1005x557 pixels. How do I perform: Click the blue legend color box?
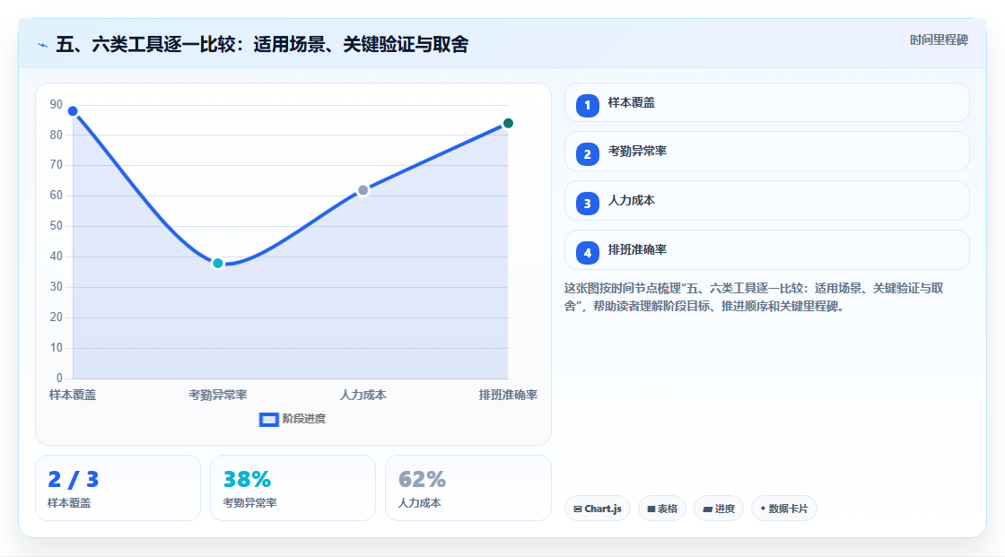pos(268,420)
